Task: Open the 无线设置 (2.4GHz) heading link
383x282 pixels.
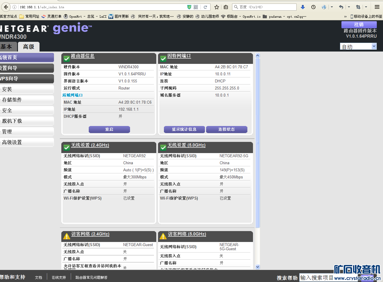Action: click(x=90, y=145)
